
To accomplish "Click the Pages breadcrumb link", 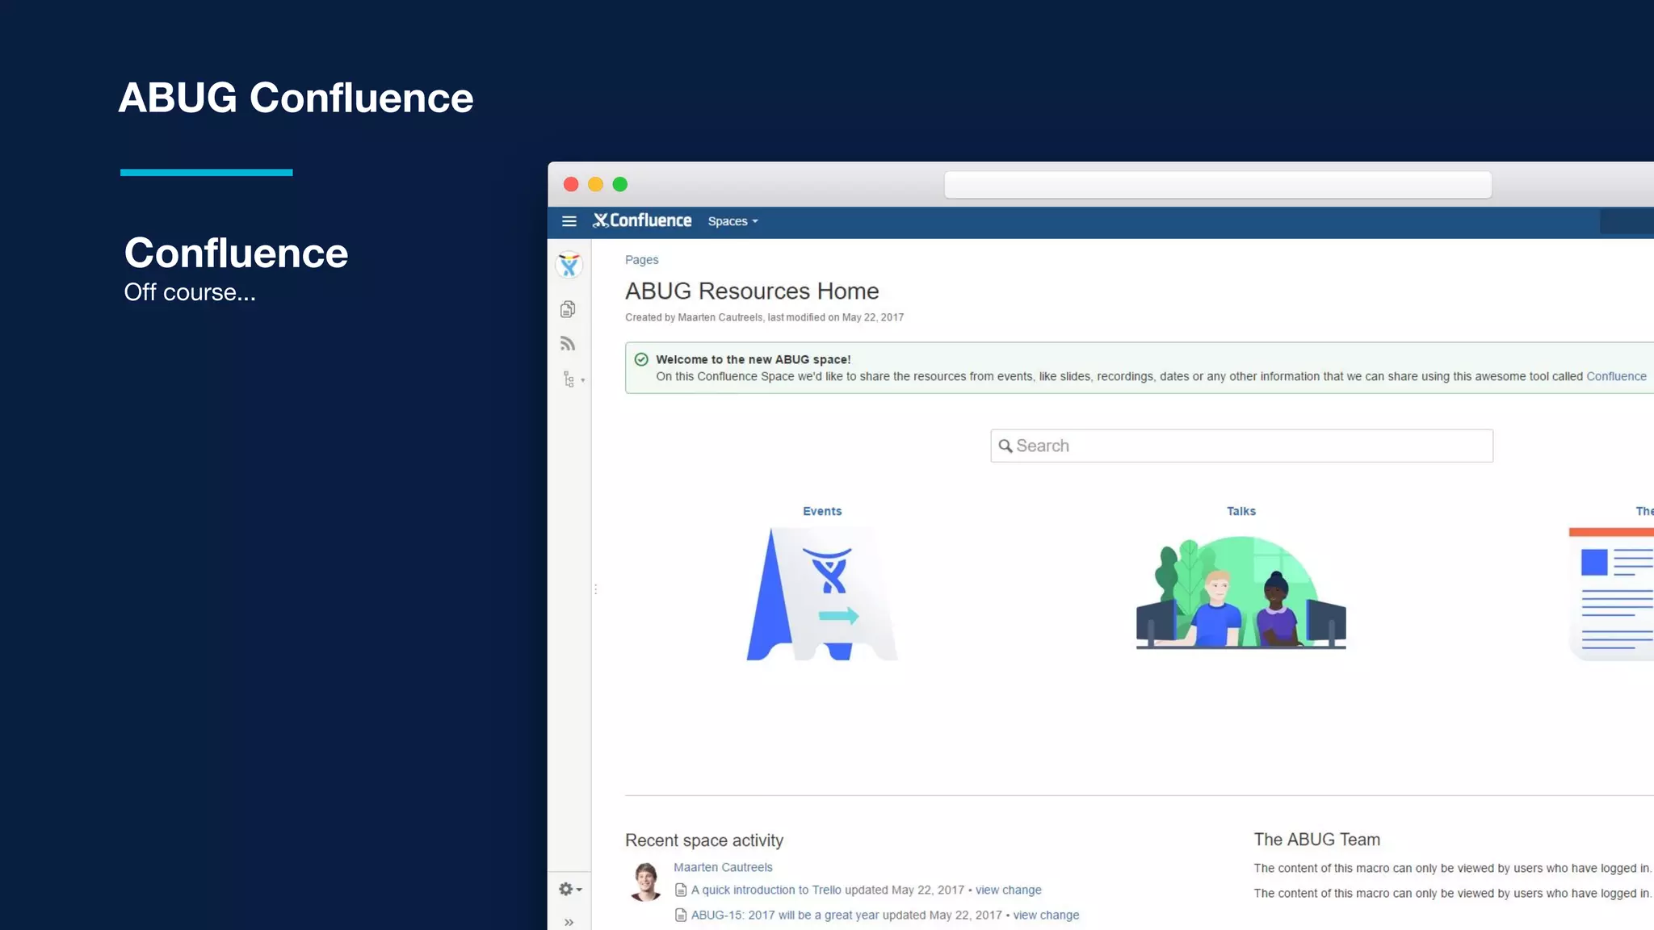I will click(641, 260).
